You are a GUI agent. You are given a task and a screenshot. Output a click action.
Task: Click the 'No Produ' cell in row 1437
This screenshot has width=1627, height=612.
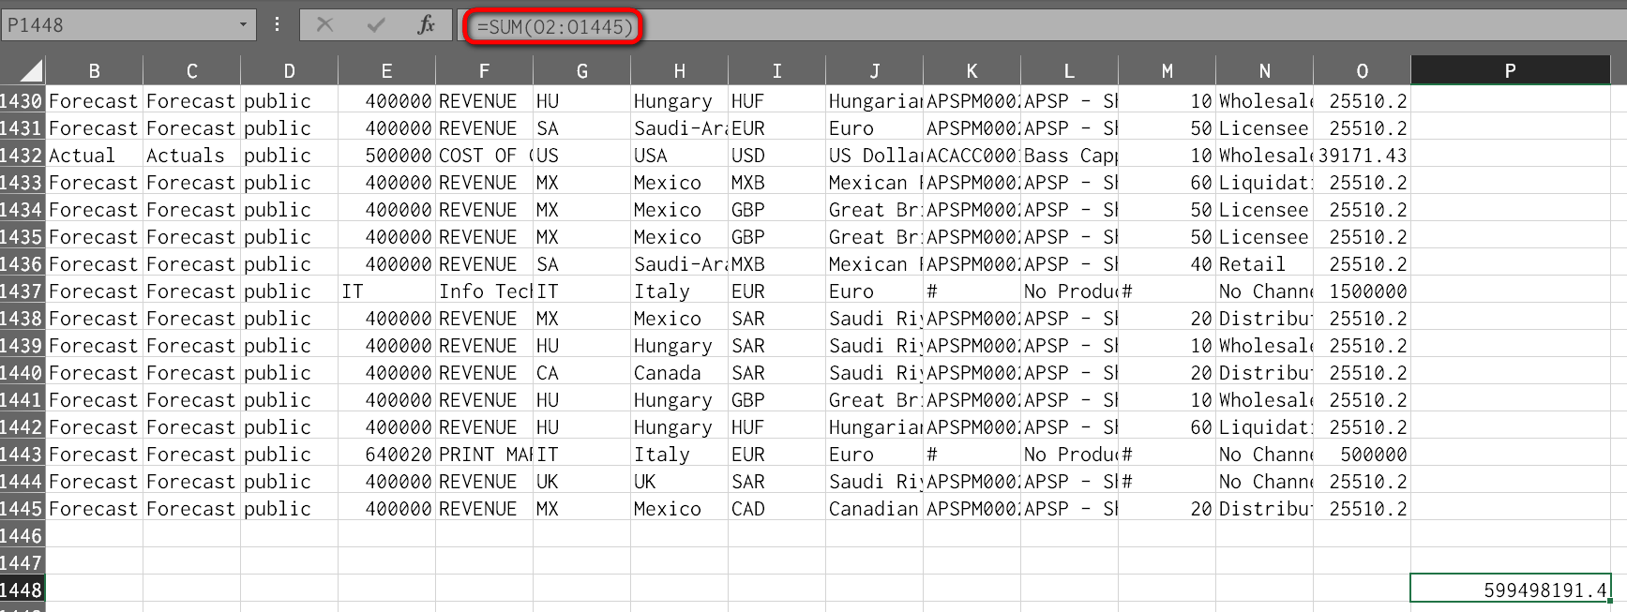[1070, 291]
